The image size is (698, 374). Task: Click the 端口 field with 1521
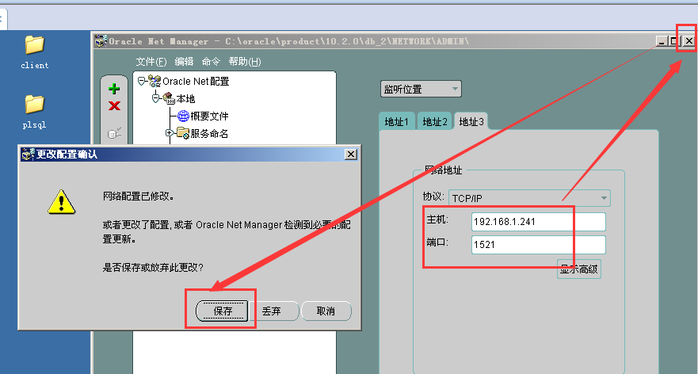539,244
